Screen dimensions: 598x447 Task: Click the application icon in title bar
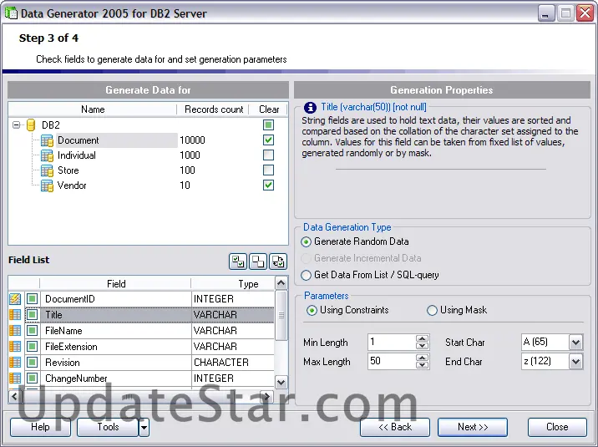(11, 13)
